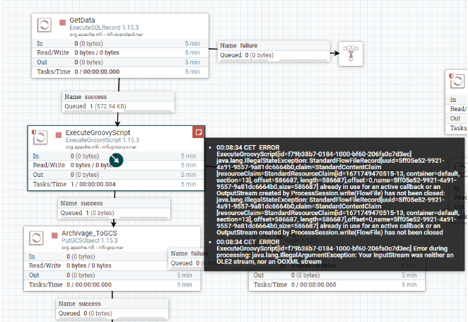Click the In row of GetData
This screenshot has width=468, height=322.
pyautogui.click(x=120, y=44)
